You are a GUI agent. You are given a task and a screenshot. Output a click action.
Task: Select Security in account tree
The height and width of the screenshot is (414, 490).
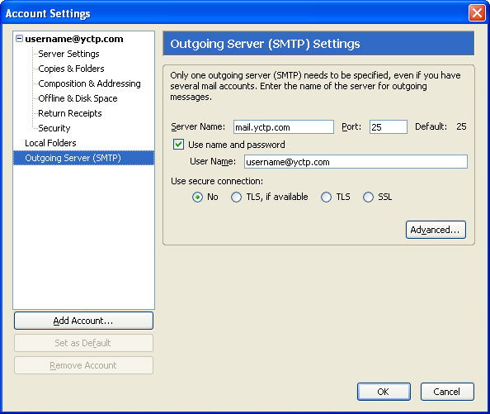point(54,128)
